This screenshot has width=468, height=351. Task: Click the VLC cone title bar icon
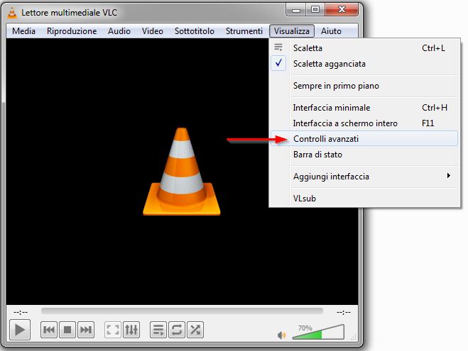(12, 13)
